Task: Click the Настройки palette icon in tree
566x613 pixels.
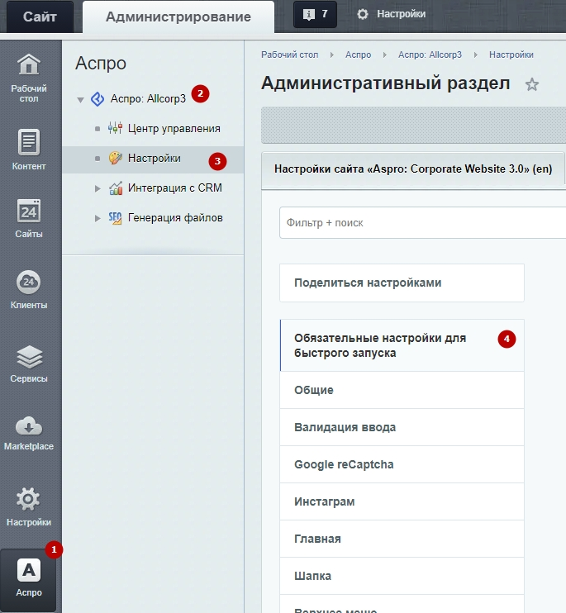Action: (116, 158)
